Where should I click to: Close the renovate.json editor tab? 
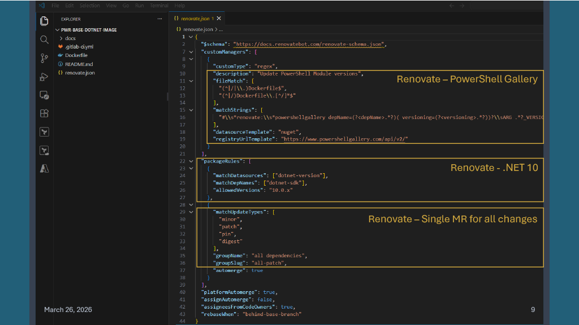[220, 19]
